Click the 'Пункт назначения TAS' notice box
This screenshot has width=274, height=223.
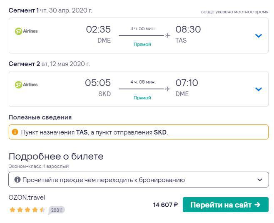[x=138, y=132]
